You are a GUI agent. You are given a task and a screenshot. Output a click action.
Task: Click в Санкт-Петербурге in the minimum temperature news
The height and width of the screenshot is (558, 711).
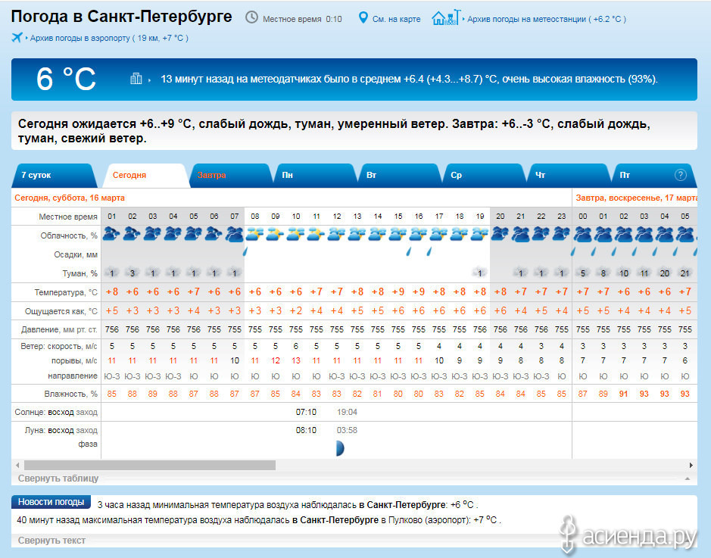[402, 505]
